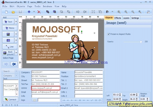Click the Email 2 field
Screen dimensions: 153x107
[x=89, y=88]
